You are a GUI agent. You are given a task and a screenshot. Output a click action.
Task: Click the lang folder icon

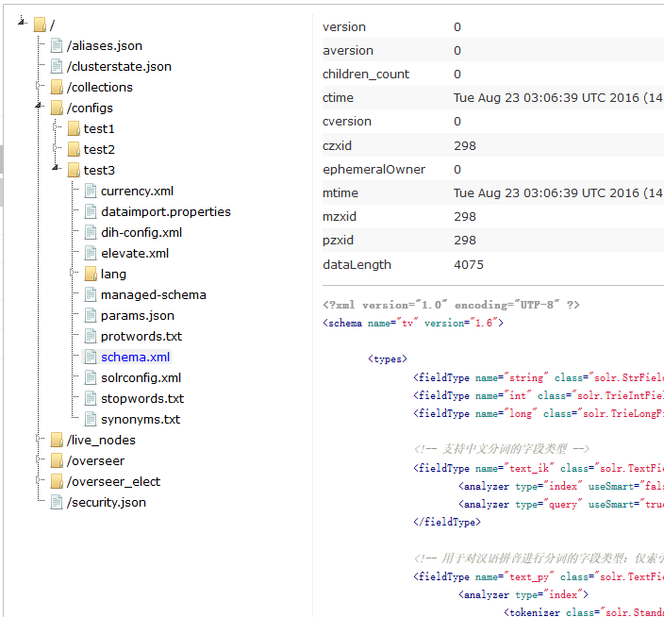click(91, 274)
